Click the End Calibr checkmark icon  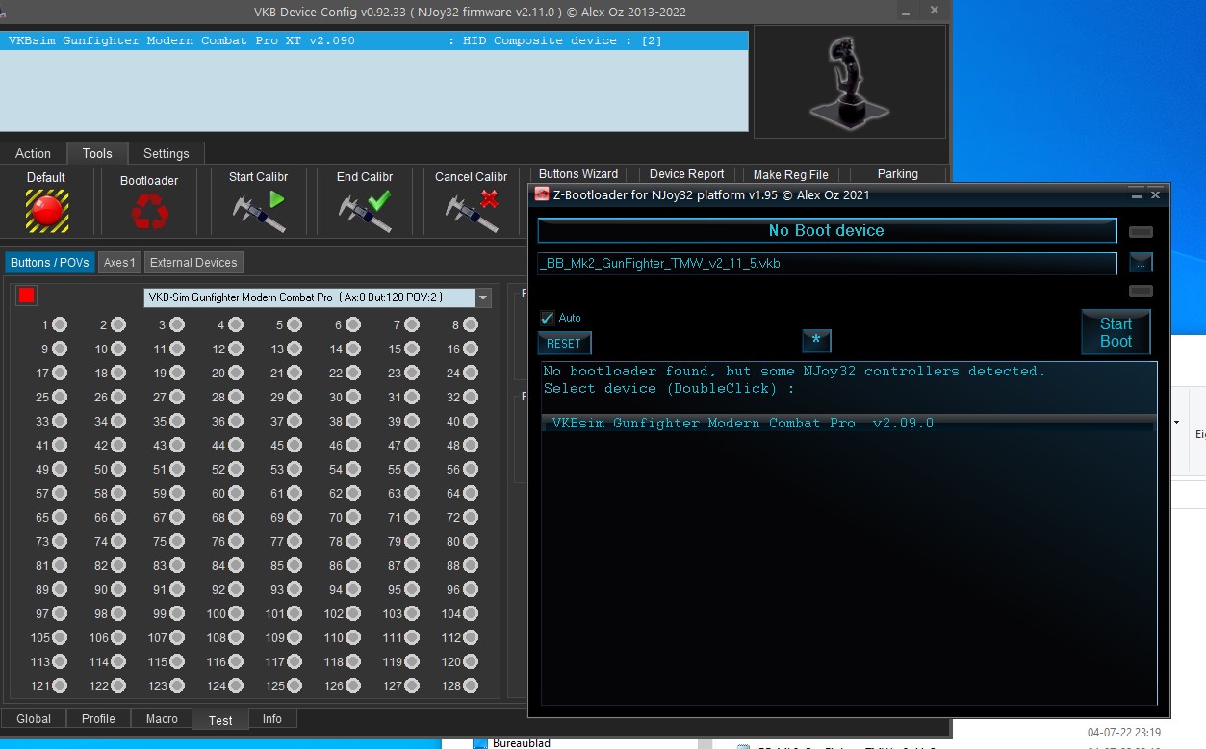365,211
